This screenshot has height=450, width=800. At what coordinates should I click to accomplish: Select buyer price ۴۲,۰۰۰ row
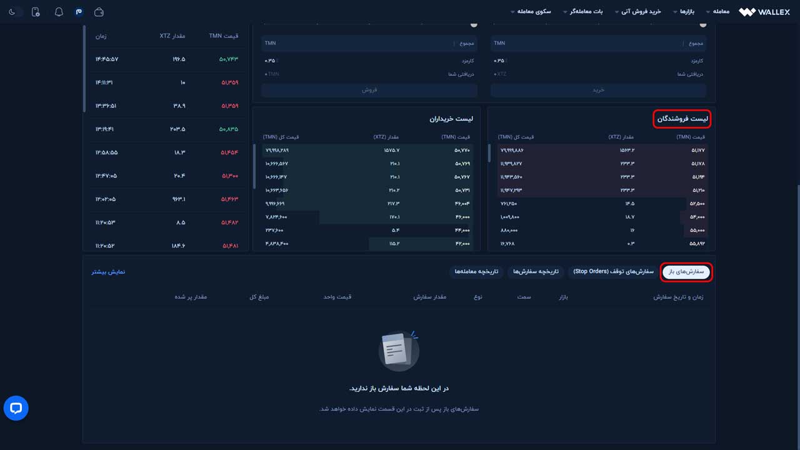click(367, 243)
